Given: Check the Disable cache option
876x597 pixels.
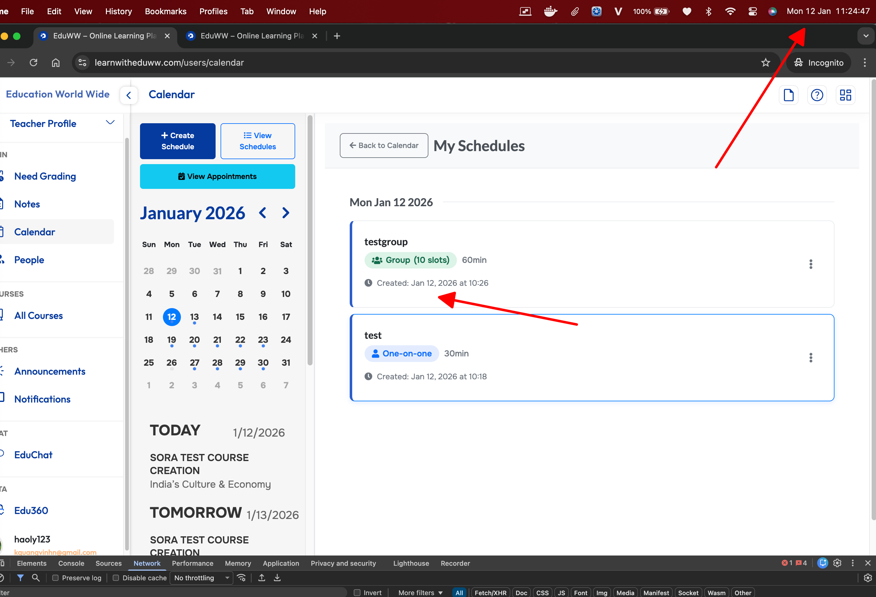Looking at the screenshot, I should 116,578.
